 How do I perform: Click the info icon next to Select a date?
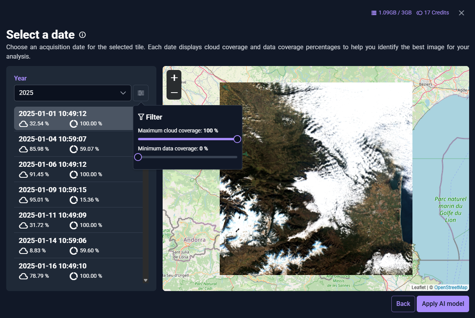(x=82, y=35)
